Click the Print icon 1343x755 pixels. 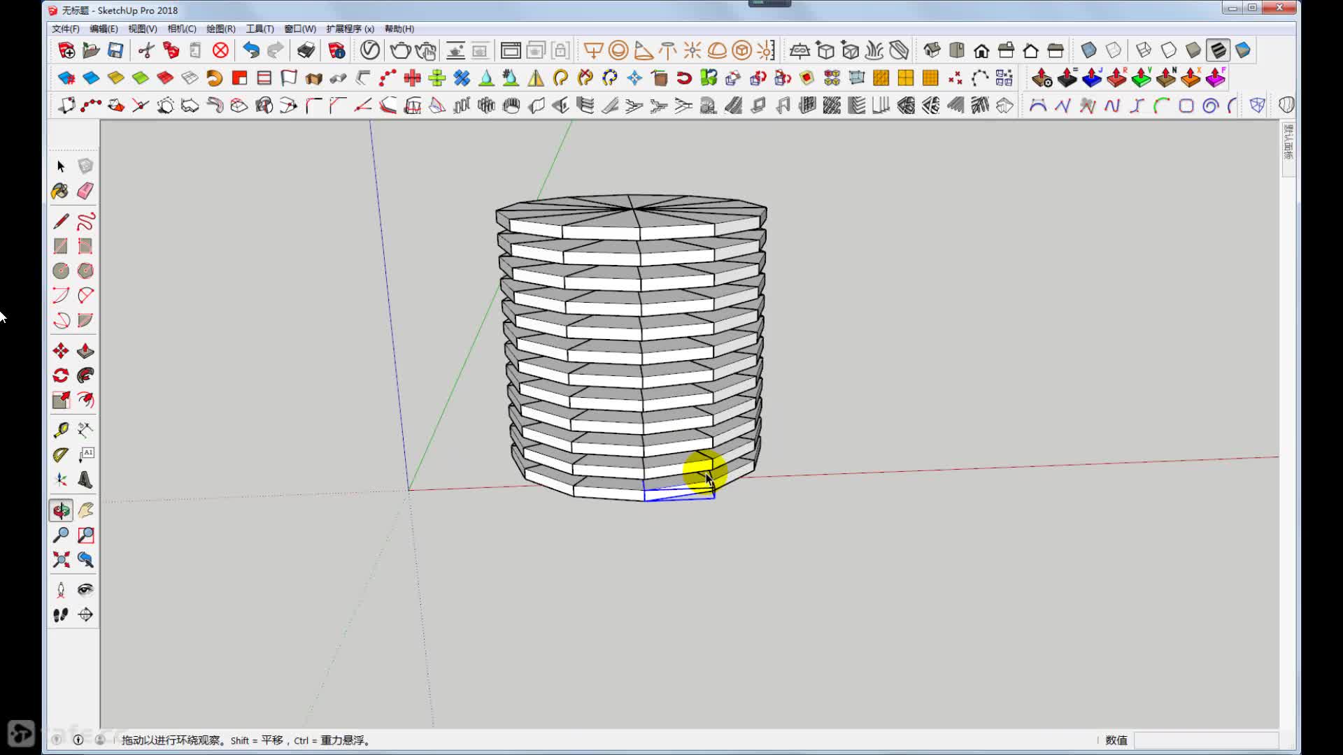coord(306,50)
